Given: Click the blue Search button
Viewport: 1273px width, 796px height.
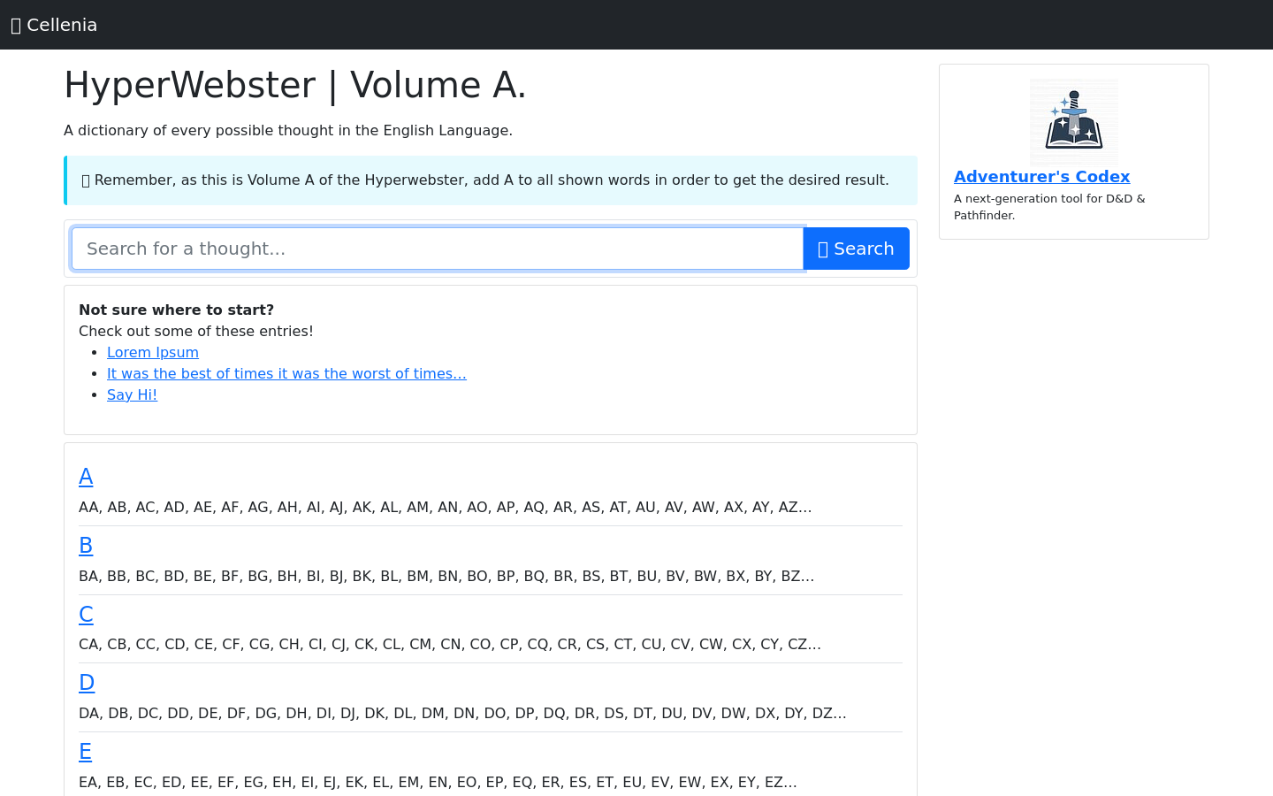Looking at the screenshot, I should click(x=856, y=249).
